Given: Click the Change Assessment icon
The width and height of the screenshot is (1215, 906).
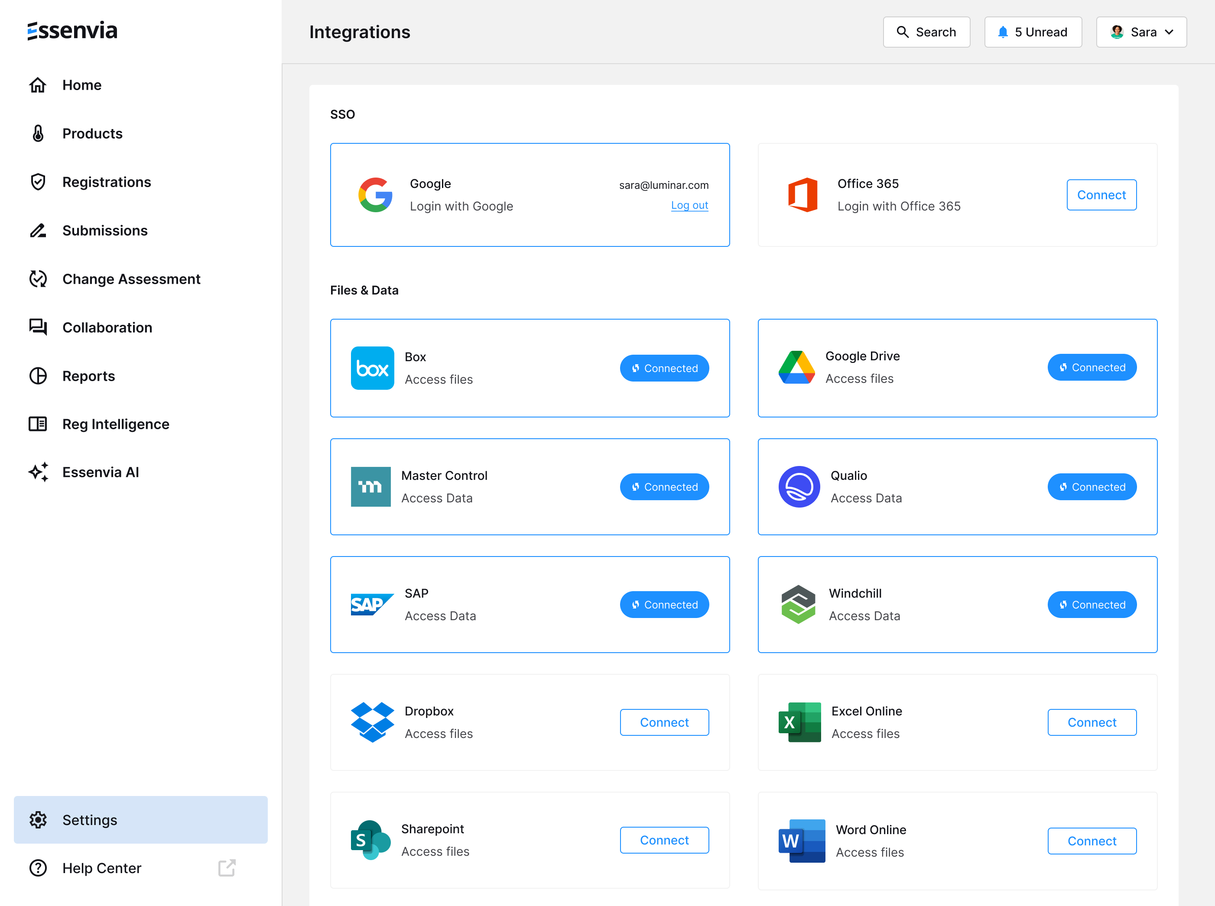Looking at the screenshot, I should pos(38,279).
